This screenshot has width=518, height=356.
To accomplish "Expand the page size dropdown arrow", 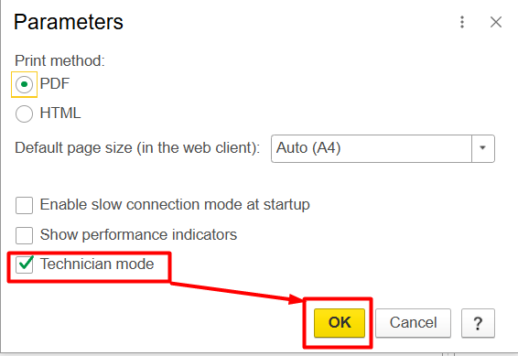I will [x=482, y=148].
